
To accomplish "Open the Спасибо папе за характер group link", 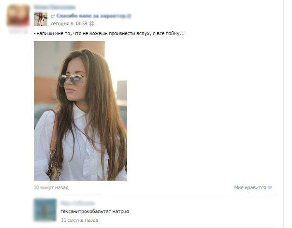I will [x=94, y=16].
